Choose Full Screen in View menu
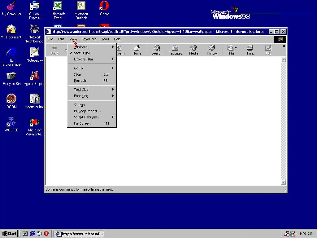This screenshot has width=317, height=238. coord(92,123)
